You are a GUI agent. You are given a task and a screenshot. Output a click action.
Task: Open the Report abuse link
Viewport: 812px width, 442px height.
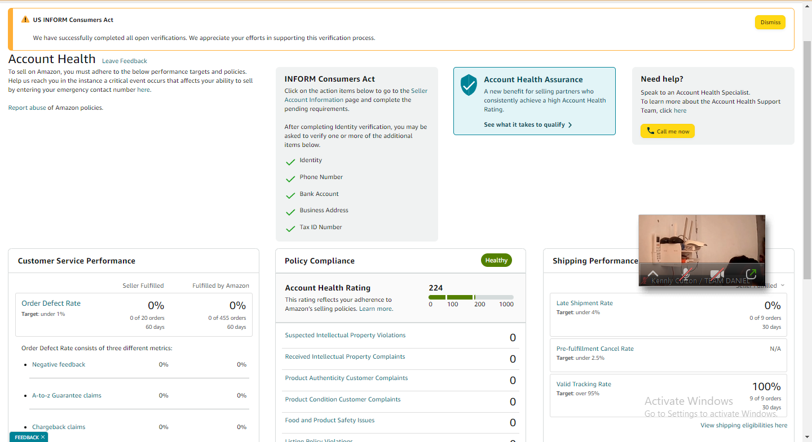pyautogui.click(x=27, y=108)
